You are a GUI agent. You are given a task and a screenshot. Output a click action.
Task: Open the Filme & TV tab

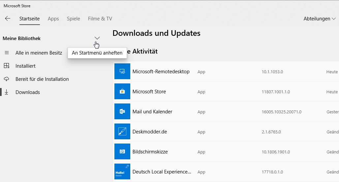pyautogui.click(x=100, y=19)
